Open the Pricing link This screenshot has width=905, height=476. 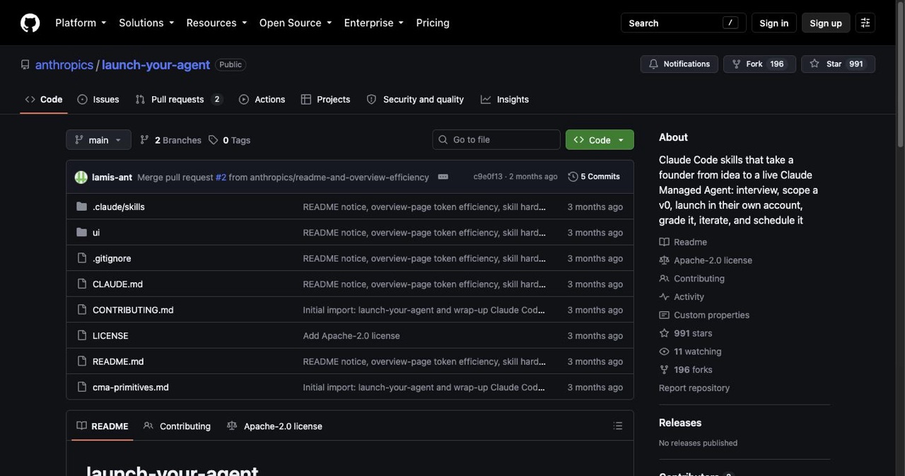[433, 23]
